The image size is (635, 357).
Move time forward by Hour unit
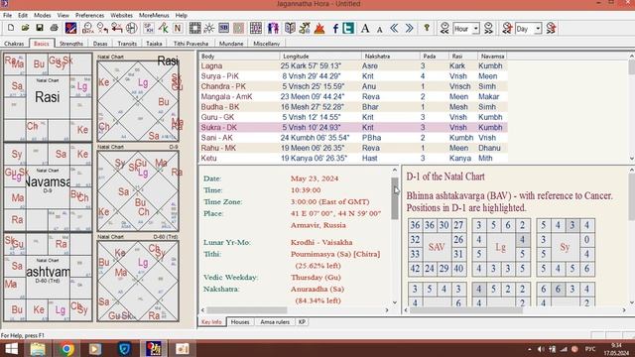click(x=488, y=28)
